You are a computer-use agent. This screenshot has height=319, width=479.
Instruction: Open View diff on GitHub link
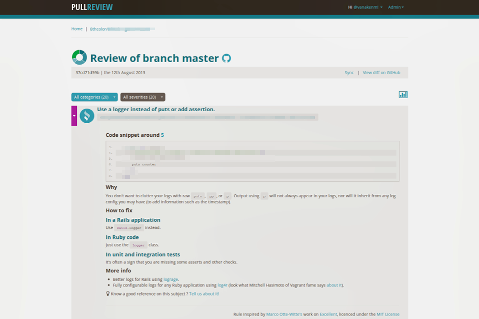[381, 73]
